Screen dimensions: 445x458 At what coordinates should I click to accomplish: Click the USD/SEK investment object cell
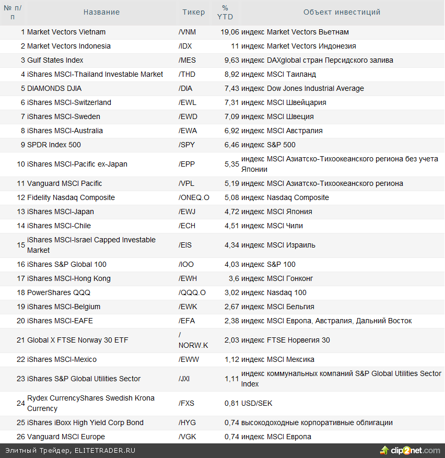[x=256, y=403]
